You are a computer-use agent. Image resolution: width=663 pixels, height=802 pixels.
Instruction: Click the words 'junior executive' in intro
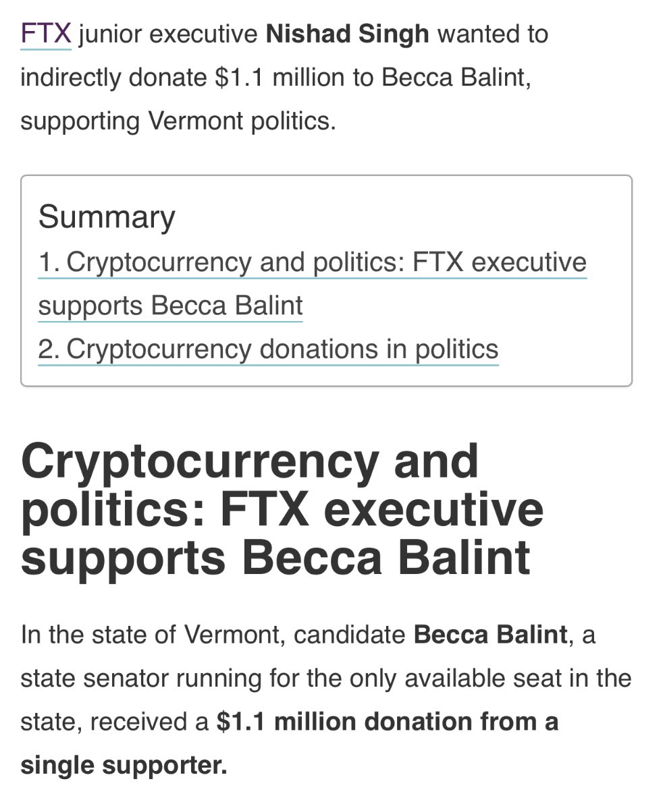[x=169, y=34]
